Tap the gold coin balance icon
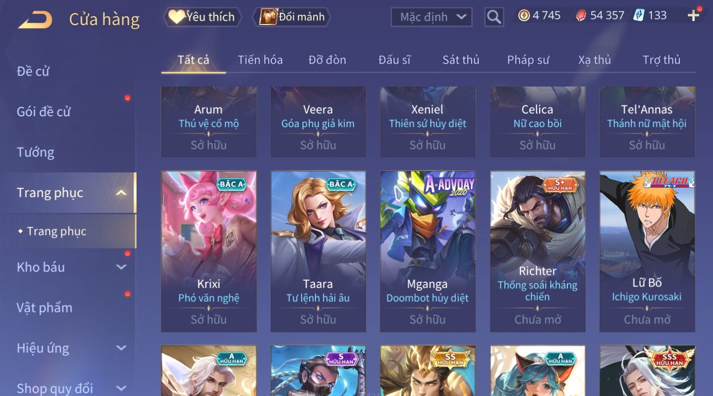The width and height of the screenshot is (713, 396). point(524,16)
